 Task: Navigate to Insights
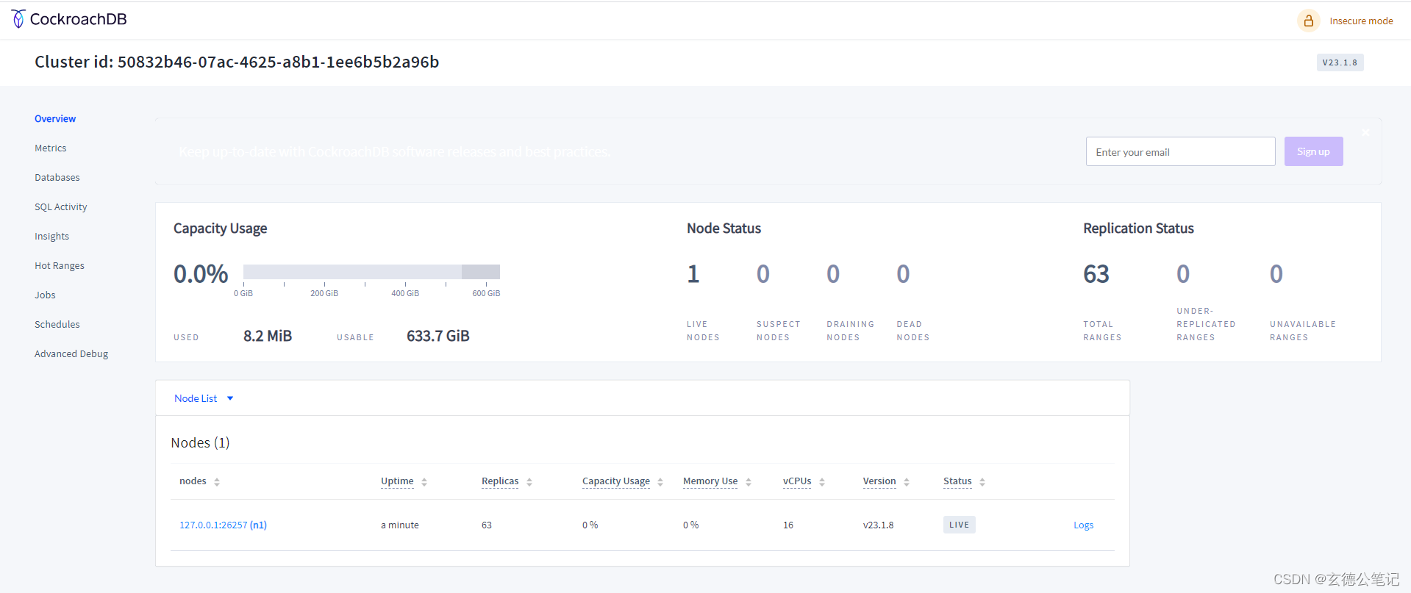click(51, 236)
